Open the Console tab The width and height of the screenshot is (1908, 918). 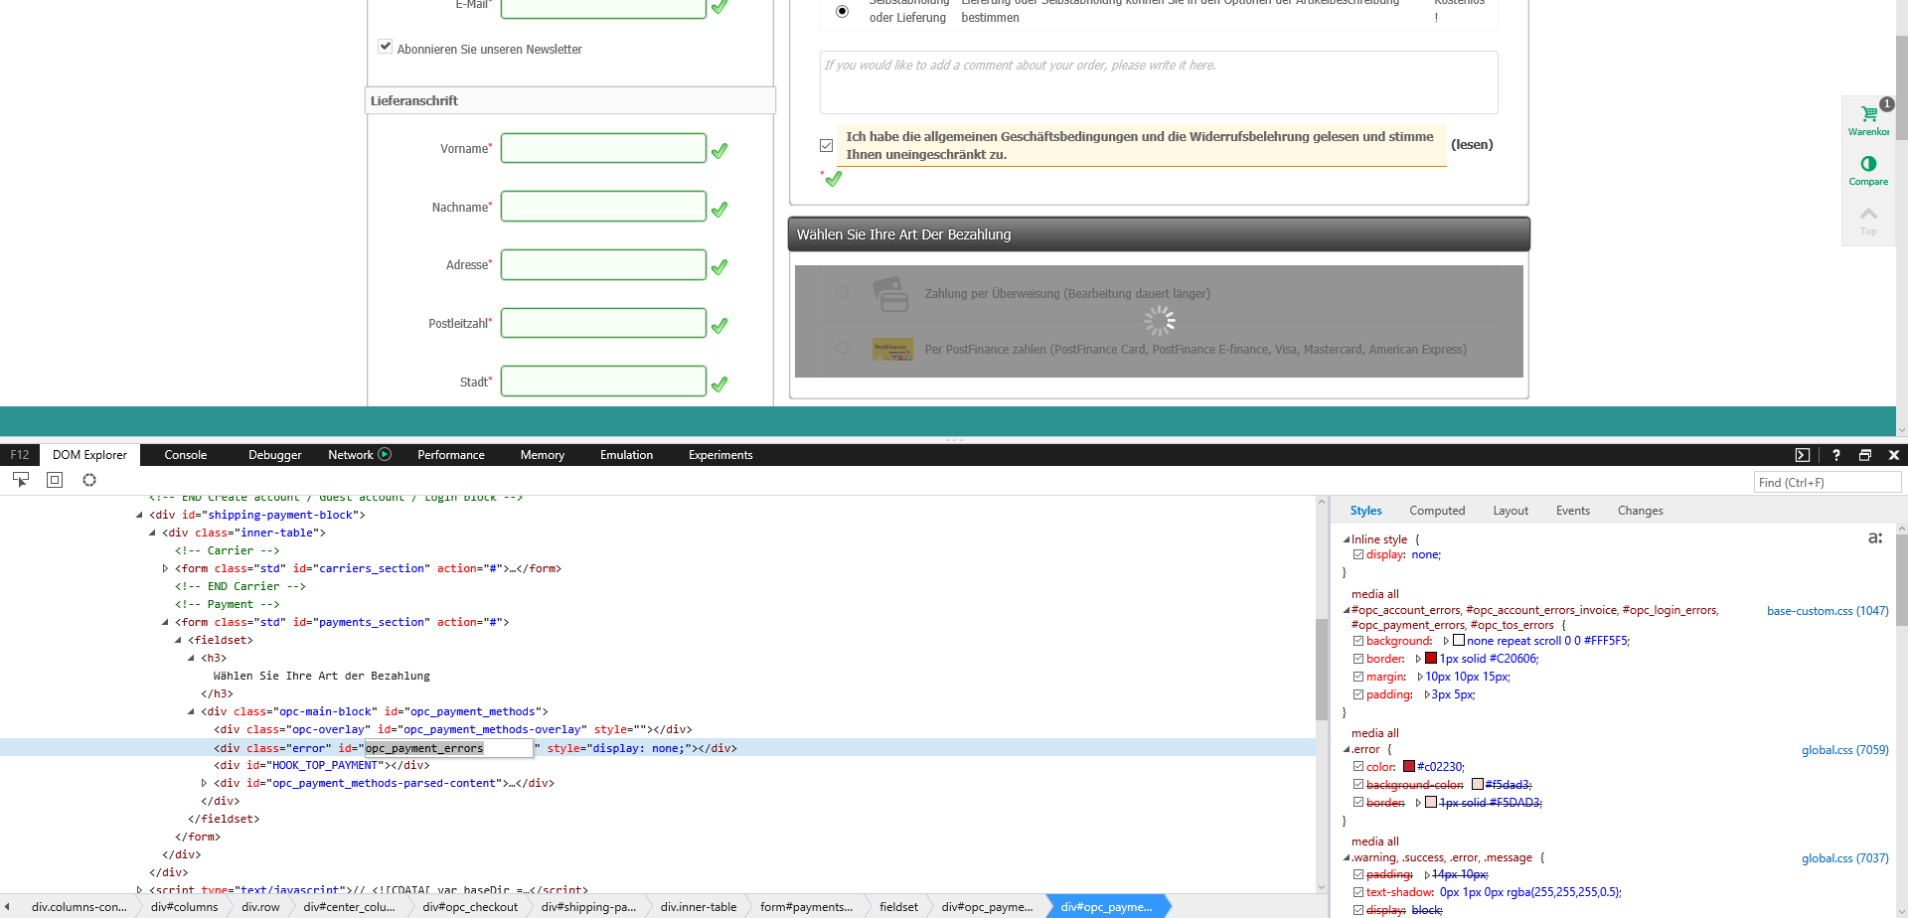tap(186, 455)
